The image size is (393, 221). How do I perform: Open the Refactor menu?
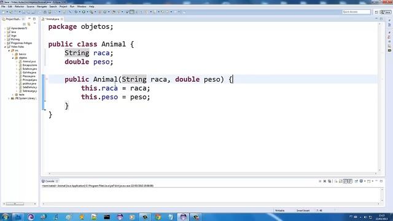(19, 7)
